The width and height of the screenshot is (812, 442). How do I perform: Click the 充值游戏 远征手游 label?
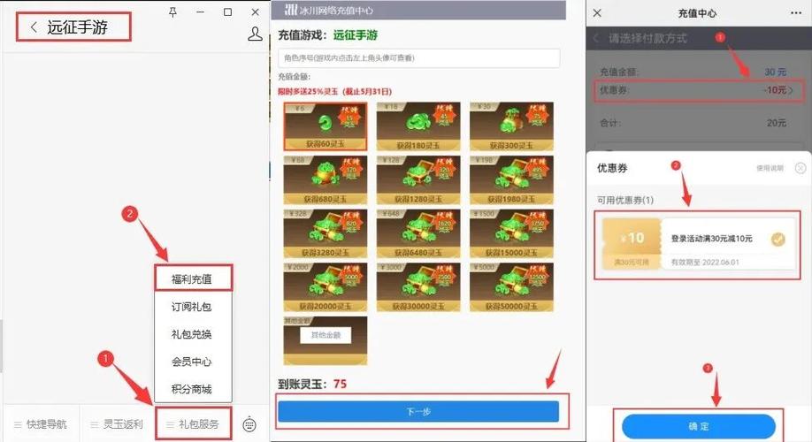point(328,35)
